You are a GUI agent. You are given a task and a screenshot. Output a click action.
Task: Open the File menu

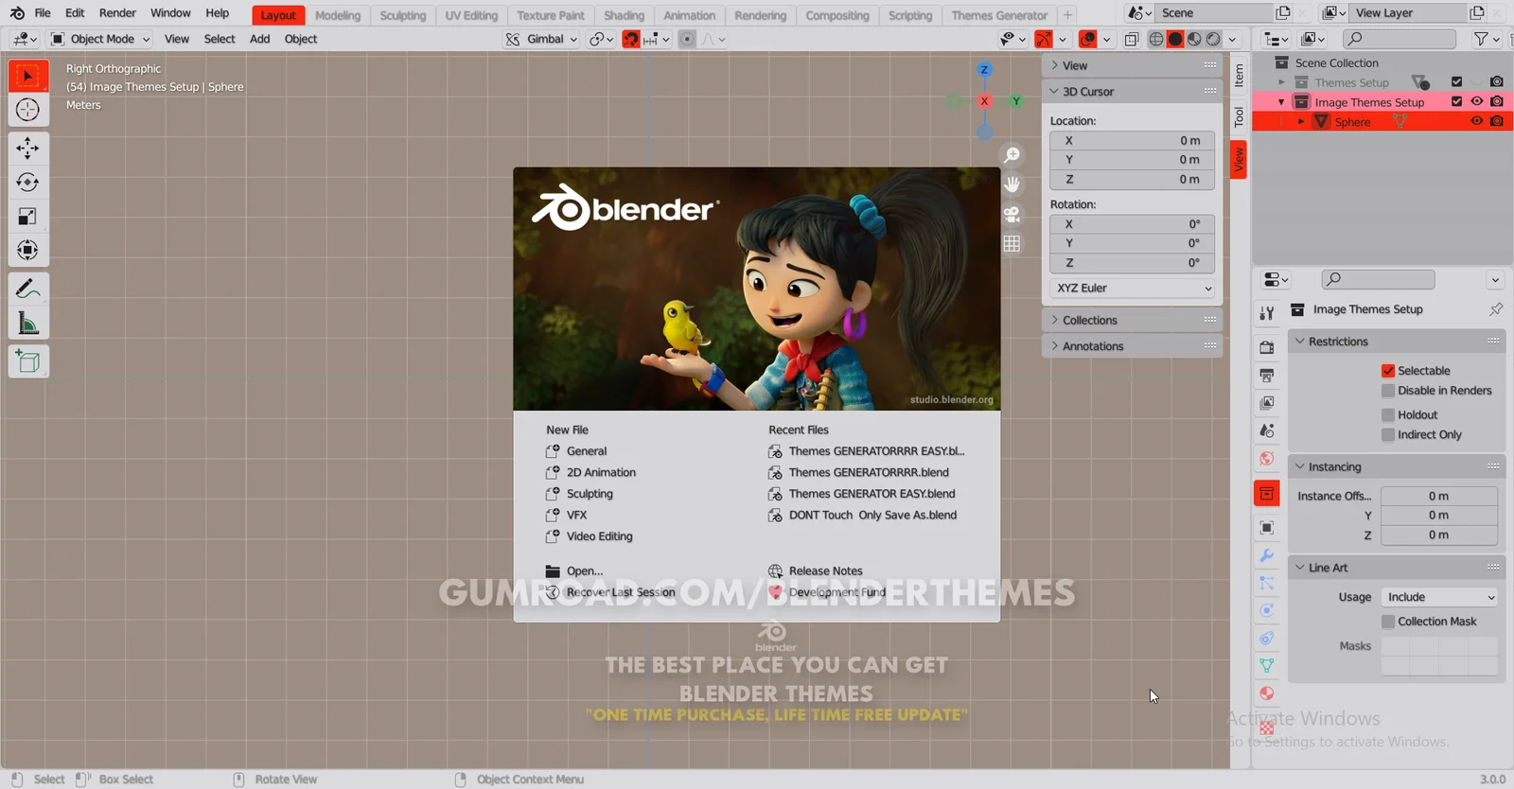43,13
